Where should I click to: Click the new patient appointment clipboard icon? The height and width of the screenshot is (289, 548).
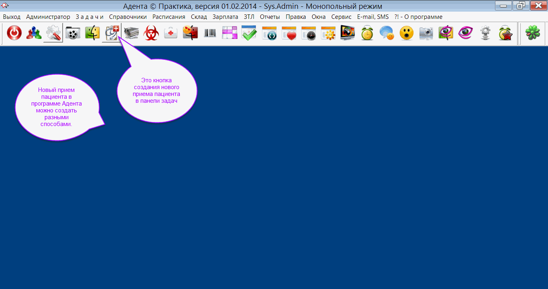point(112,33)
